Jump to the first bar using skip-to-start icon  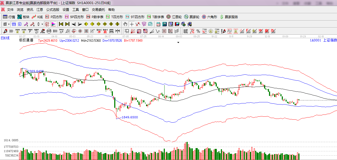pos(61,24)
